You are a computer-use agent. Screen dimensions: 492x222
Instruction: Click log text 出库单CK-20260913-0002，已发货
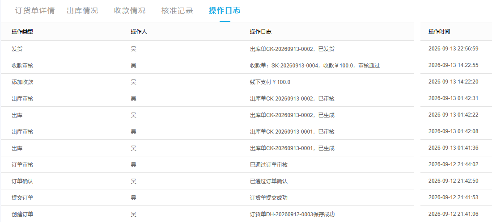pos(292,49)
